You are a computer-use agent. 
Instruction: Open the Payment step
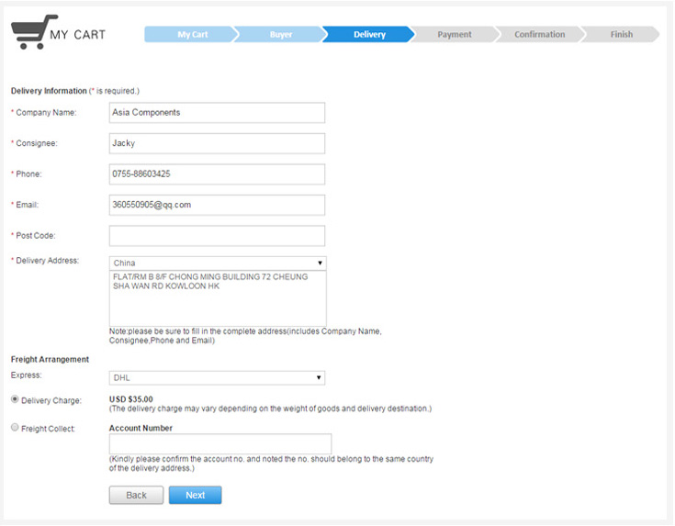coord(455,35)
